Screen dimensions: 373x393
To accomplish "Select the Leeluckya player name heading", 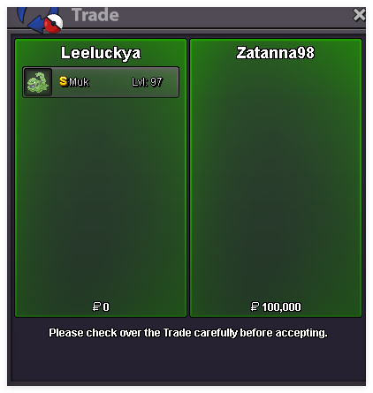I will point(101,53).
